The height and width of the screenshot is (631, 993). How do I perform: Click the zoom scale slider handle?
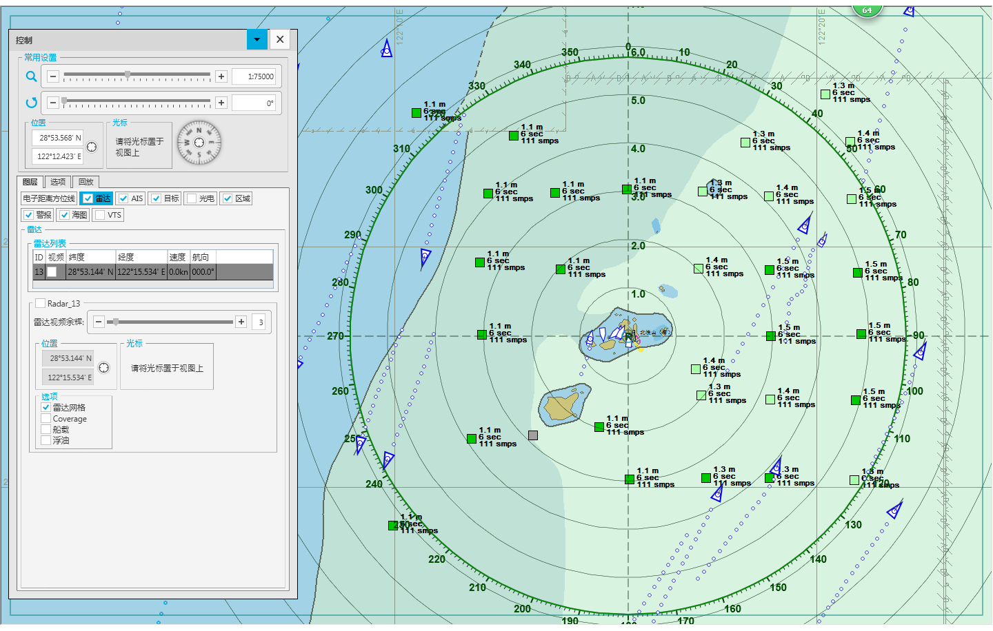click(128, 74)
